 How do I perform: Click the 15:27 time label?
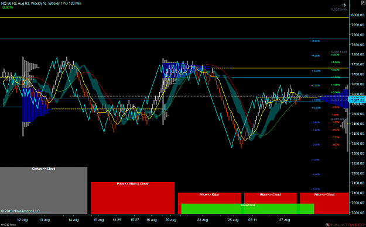[x=135, y=220]
